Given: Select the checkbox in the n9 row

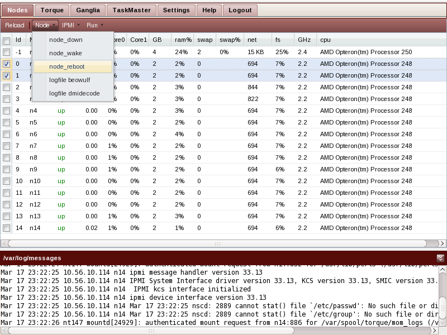Looking at the screenshot, I should (6, 170).
